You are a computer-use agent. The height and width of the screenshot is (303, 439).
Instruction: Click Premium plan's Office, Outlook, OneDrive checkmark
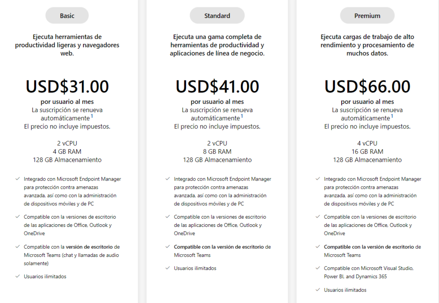(317, 217)
